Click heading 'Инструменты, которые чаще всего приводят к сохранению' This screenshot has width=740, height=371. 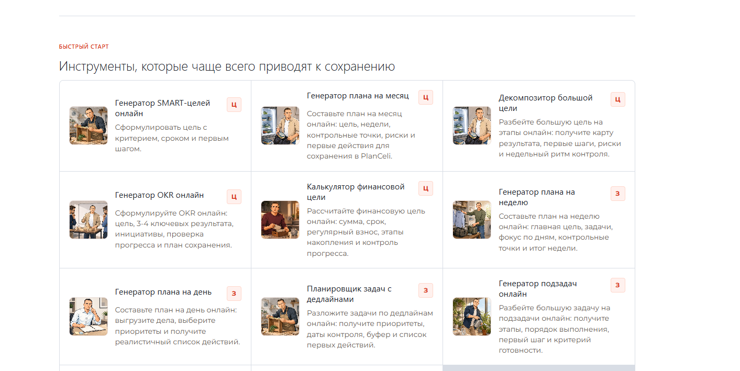point(227,67)
